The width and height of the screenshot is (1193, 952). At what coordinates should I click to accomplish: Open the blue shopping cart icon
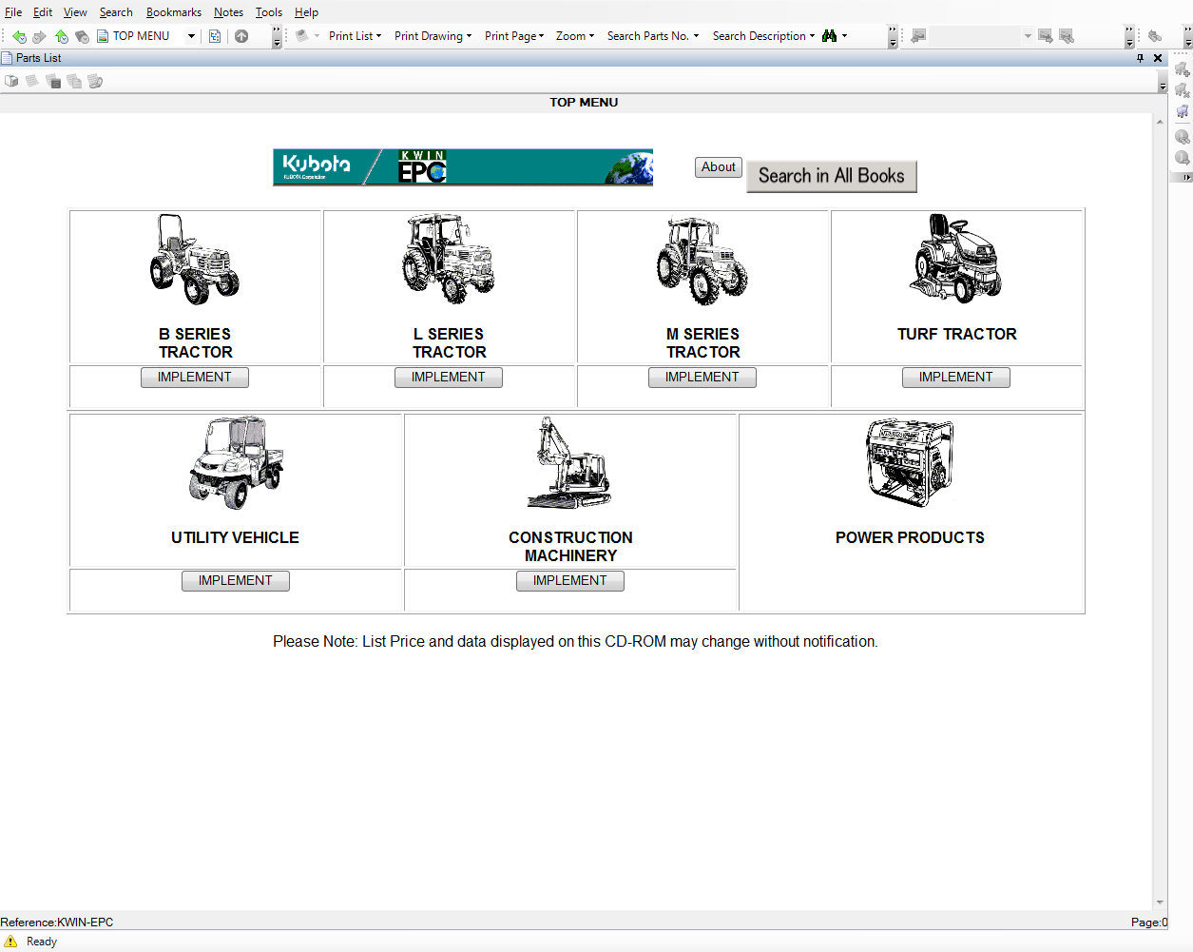(x=1182, y=111)
